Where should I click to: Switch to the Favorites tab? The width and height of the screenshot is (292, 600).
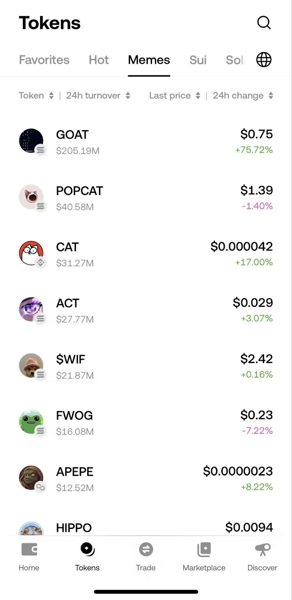44,60
